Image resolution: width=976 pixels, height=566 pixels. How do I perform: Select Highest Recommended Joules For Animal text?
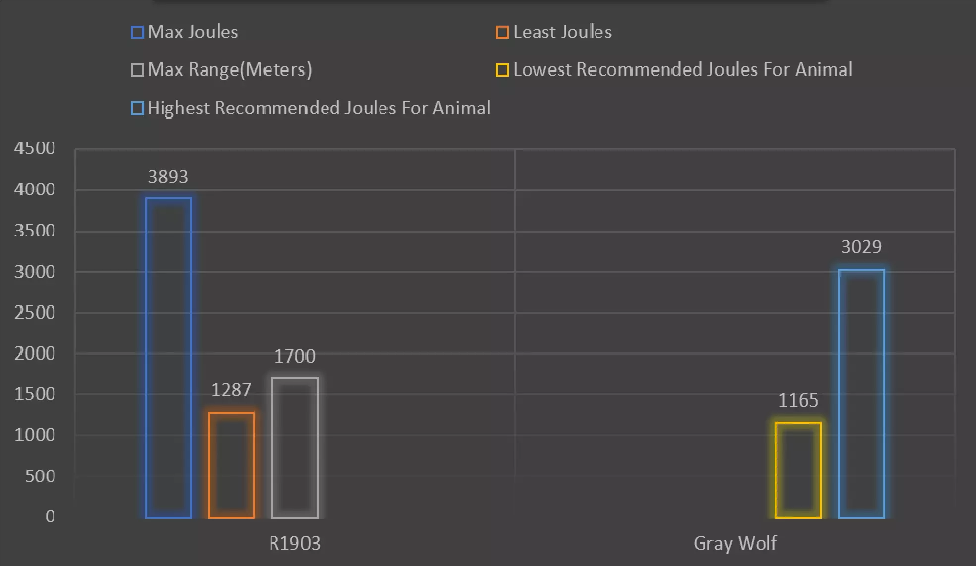(319, 108)
